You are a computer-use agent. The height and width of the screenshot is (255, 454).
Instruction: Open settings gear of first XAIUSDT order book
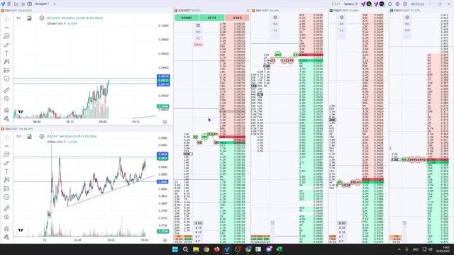click(x=198, y=25)
